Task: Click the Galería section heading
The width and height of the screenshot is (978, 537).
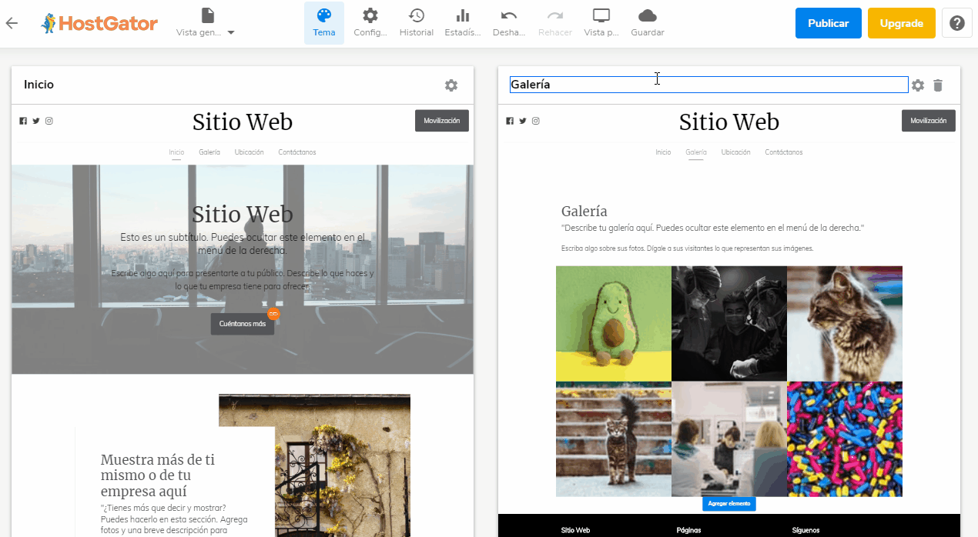Action: [x=584, y=212]
